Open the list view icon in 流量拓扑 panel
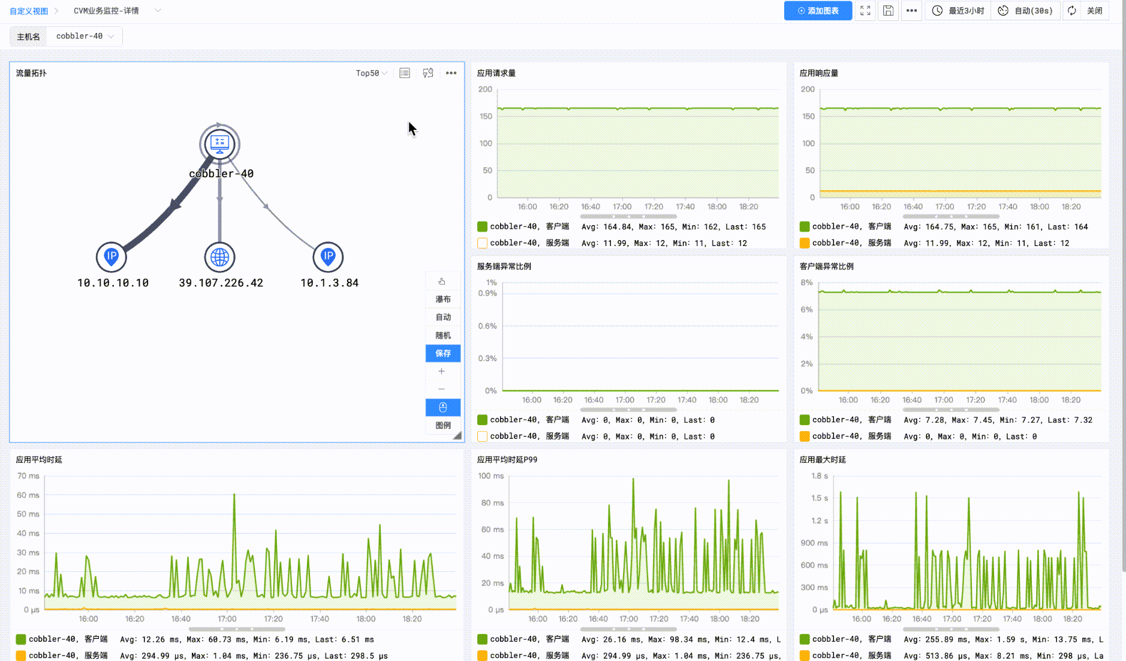 pyautogui.click(x=405, y=73)
